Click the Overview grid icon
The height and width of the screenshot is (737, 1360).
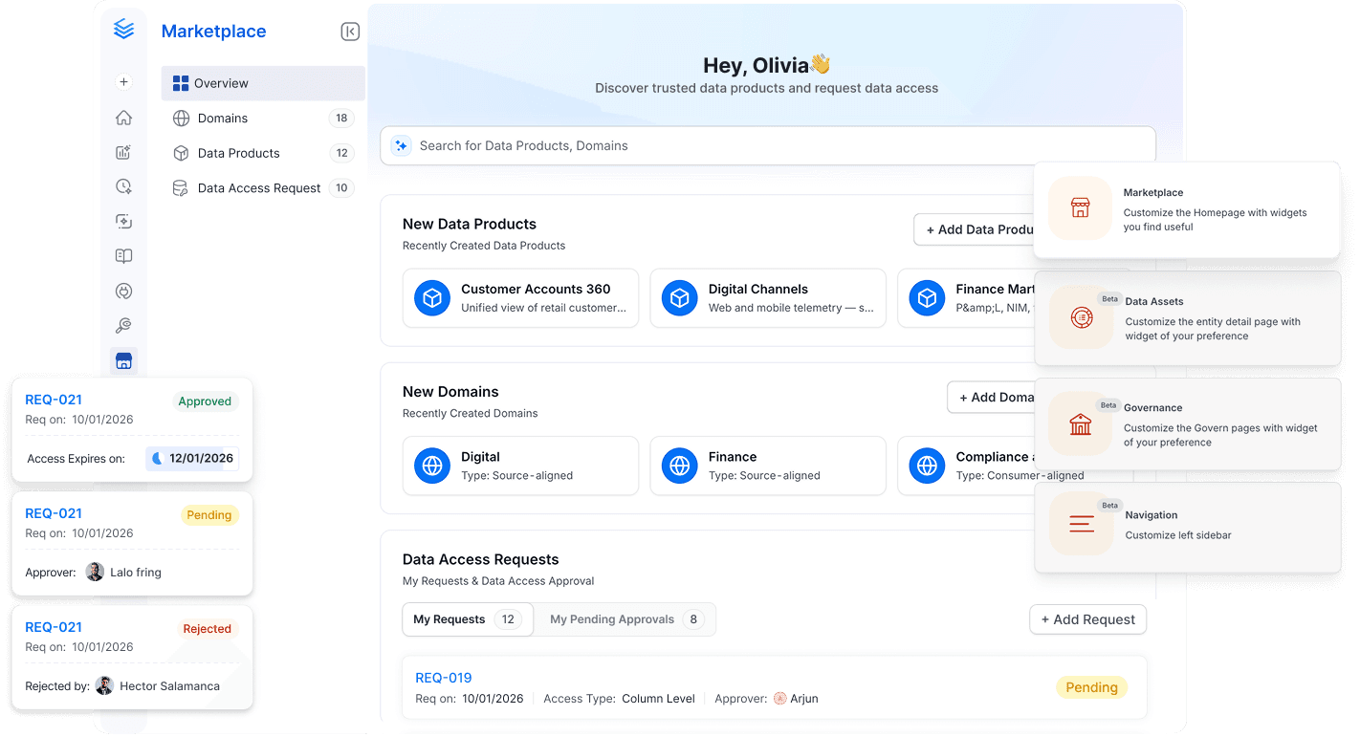(x=181, y=83)
